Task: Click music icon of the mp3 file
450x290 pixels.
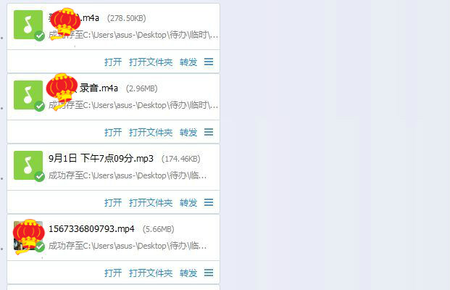Action: pos(28,165)
